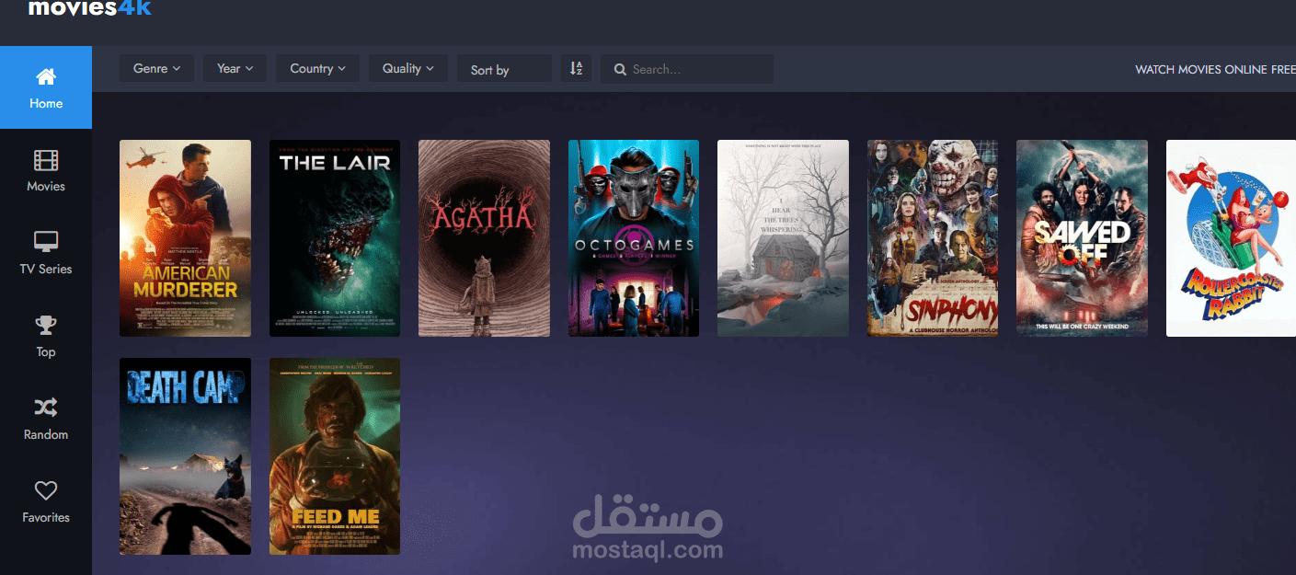Open Sinphony movie poster
Image resolution: width=1296 pixels, height=575 pixels.
(x=933, y=238)
